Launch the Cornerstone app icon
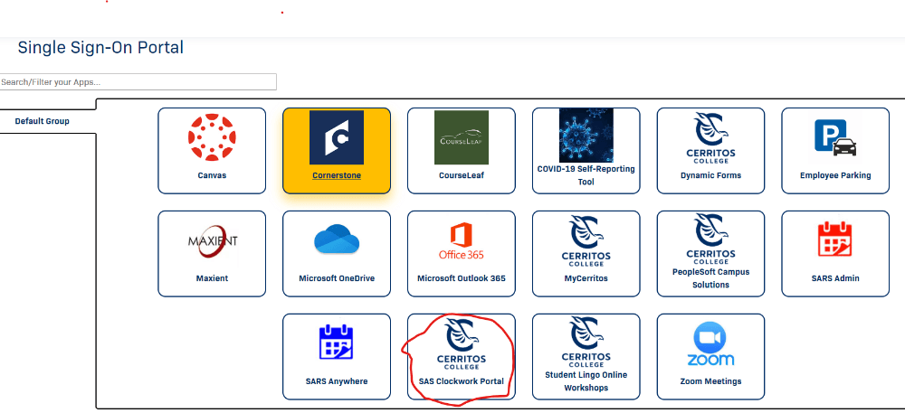The height and width of the screenshot is (413, 905). [x=337, y=137]
